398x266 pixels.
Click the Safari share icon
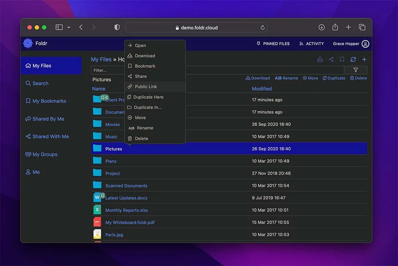(335, 27)
